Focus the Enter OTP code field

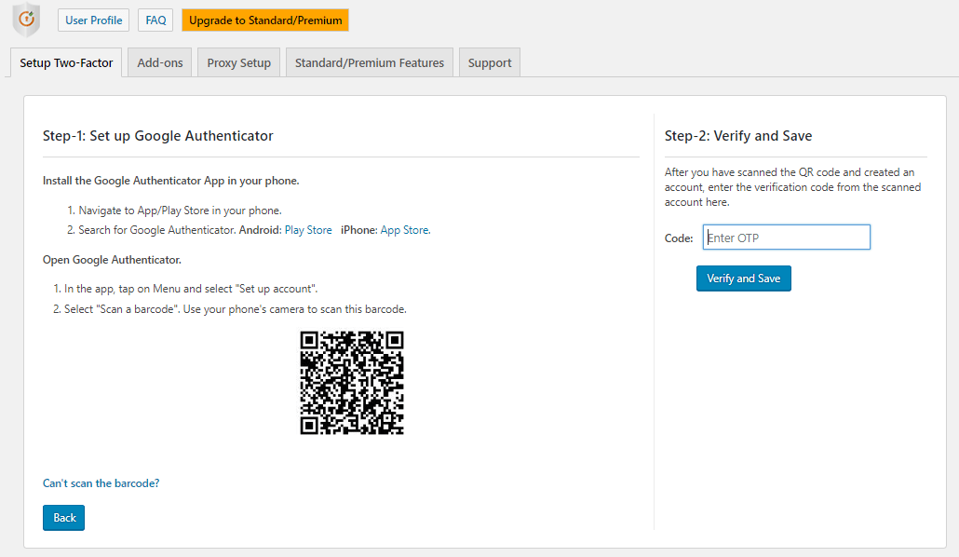pyautogui.click(x=786, y=238)
